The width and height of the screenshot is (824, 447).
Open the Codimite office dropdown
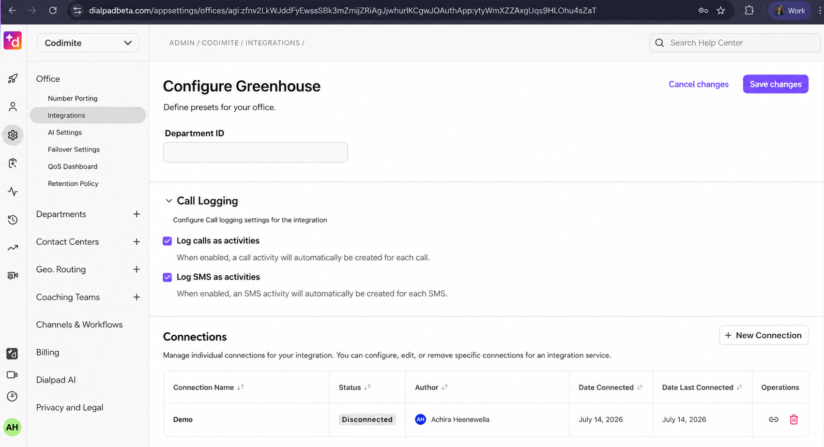[88, 43]
